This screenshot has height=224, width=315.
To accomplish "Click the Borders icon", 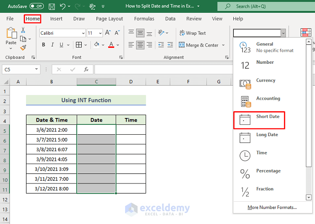I will [x=79, y=45].
